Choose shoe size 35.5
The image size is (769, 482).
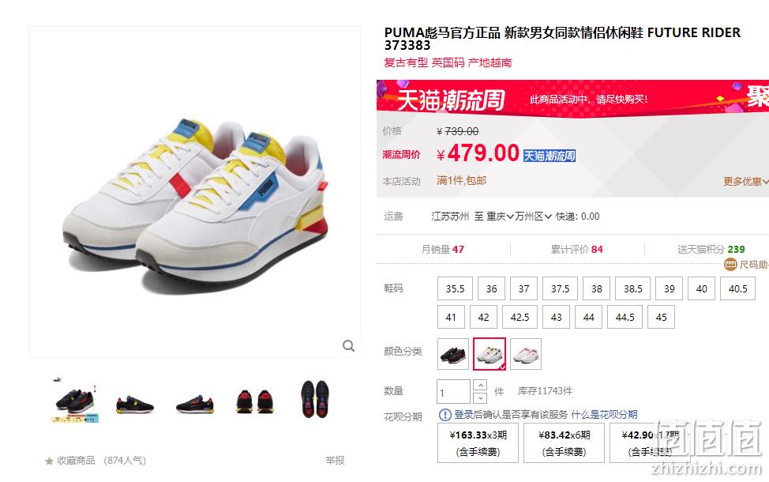455,288
